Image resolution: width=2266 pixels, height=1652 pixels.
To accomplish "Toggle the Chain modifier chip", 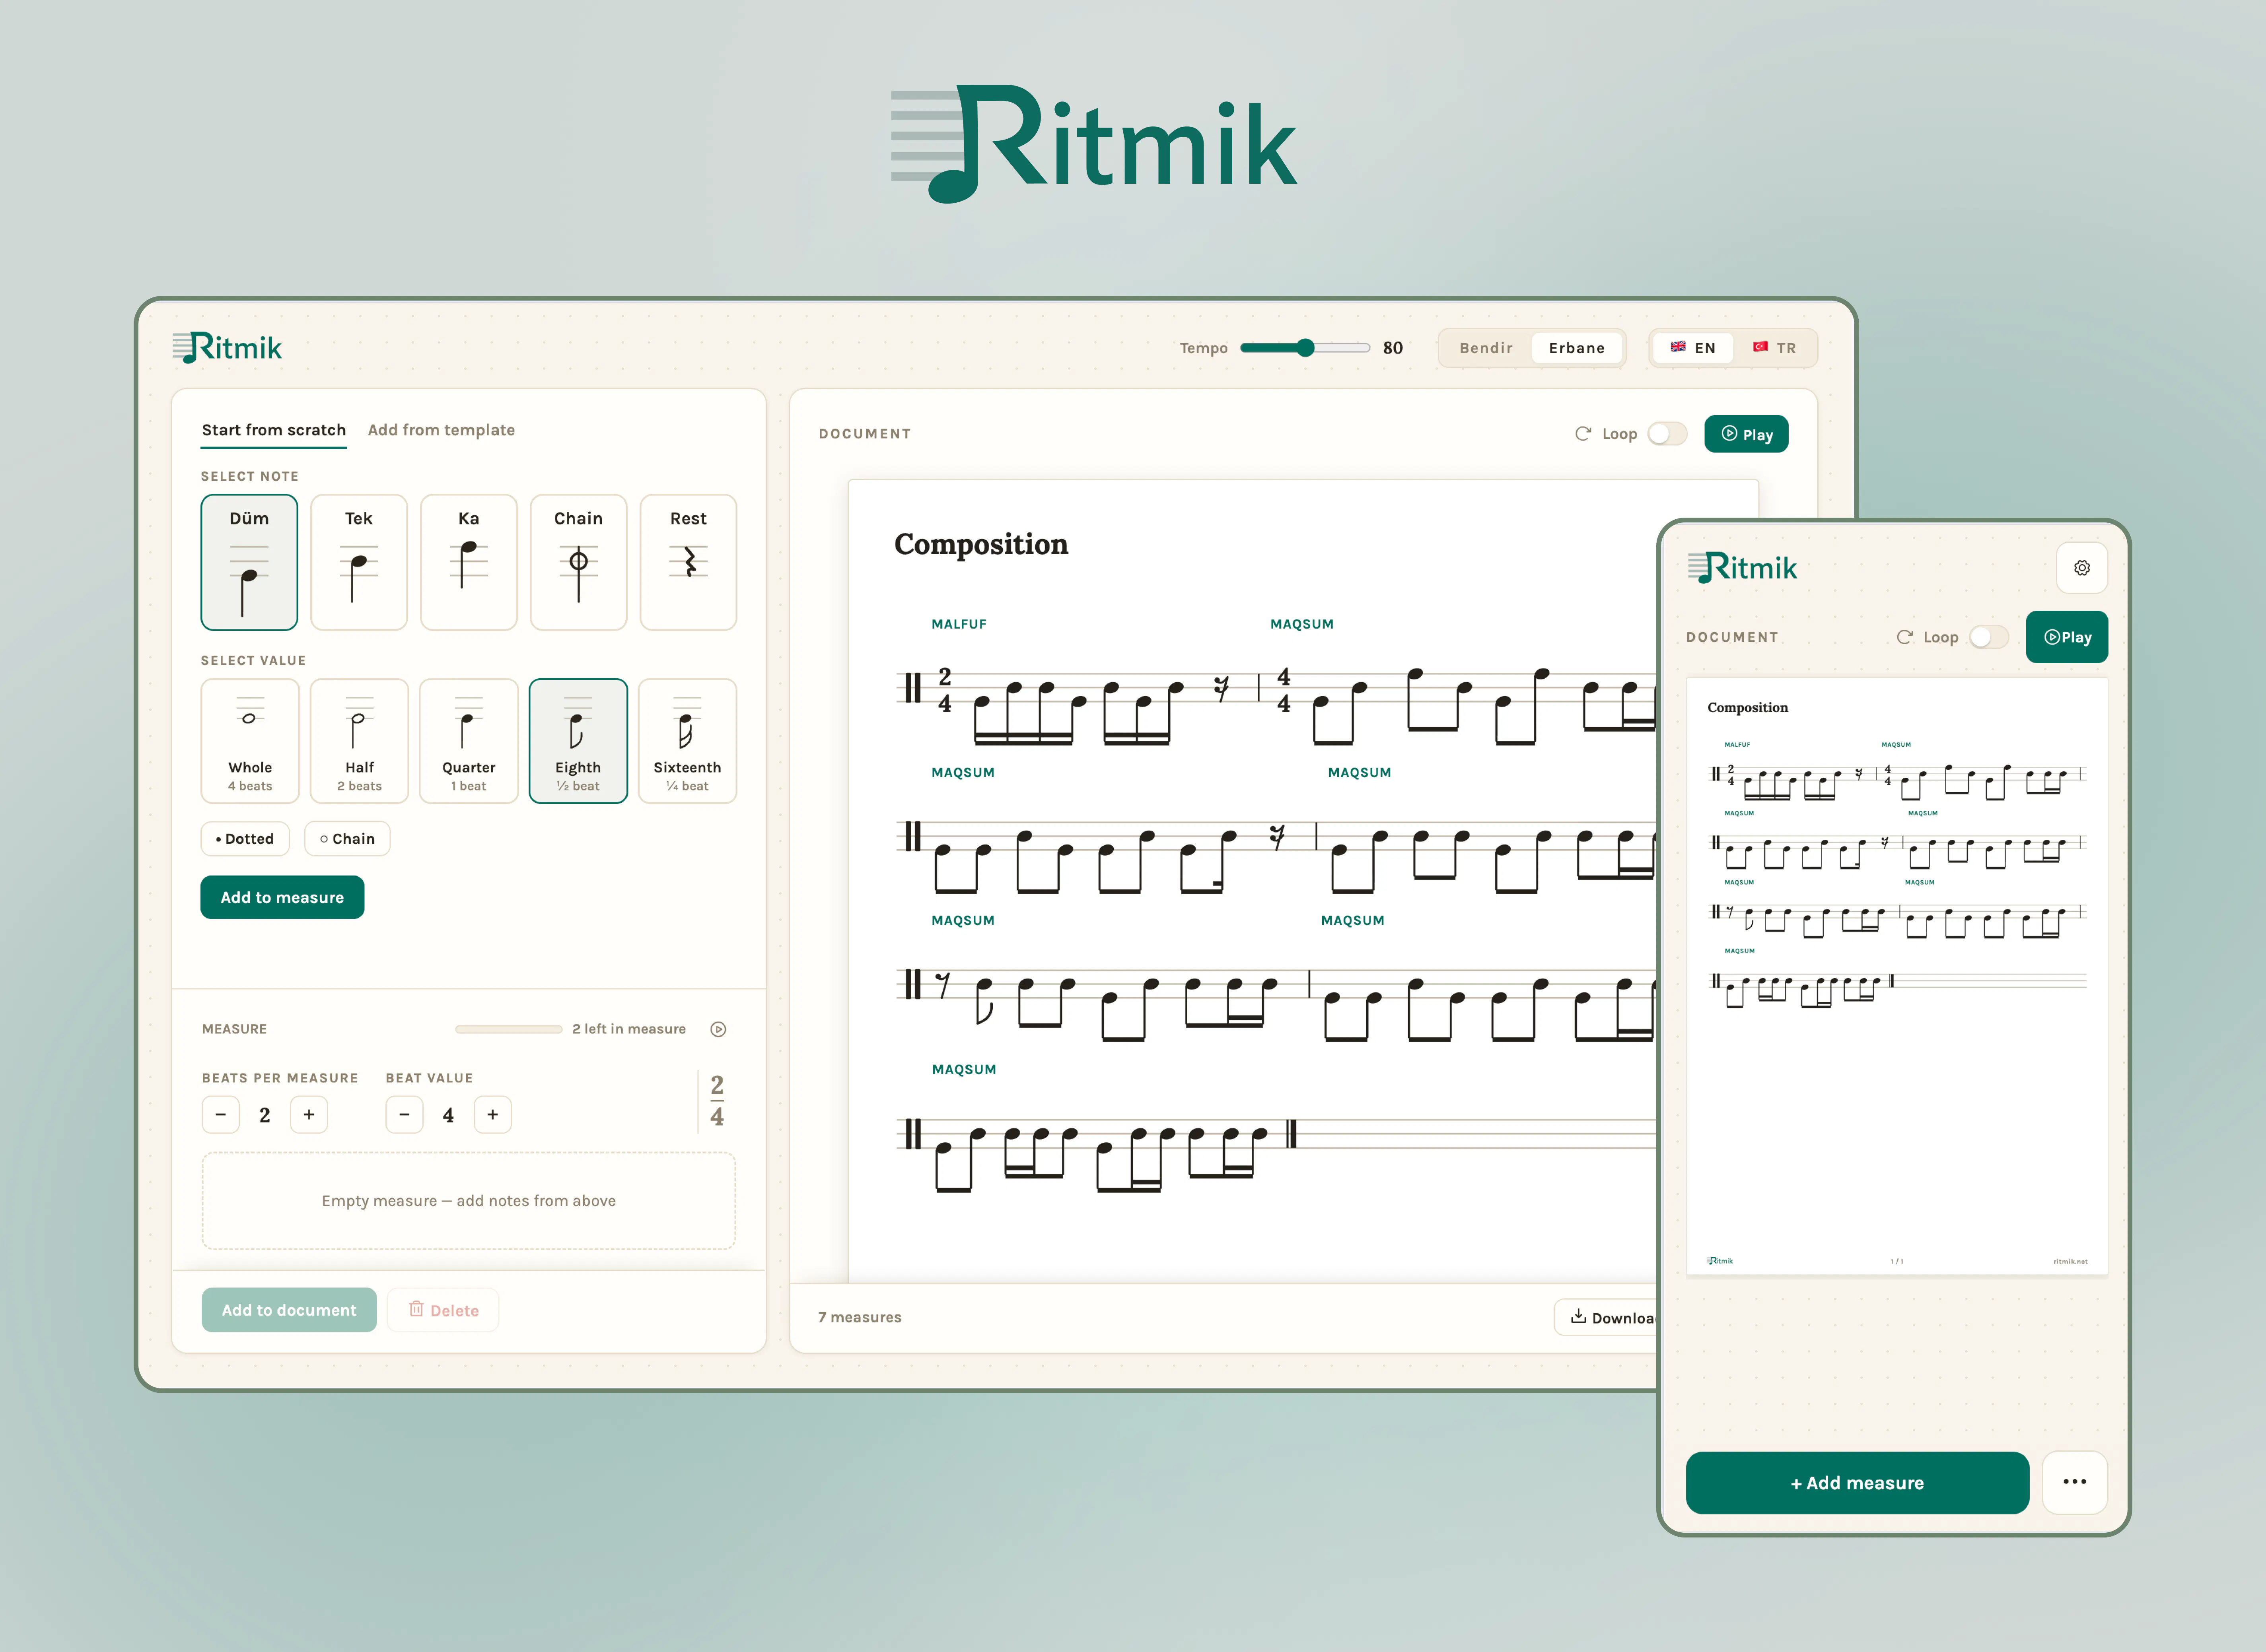I will click(x=347, y=839).
